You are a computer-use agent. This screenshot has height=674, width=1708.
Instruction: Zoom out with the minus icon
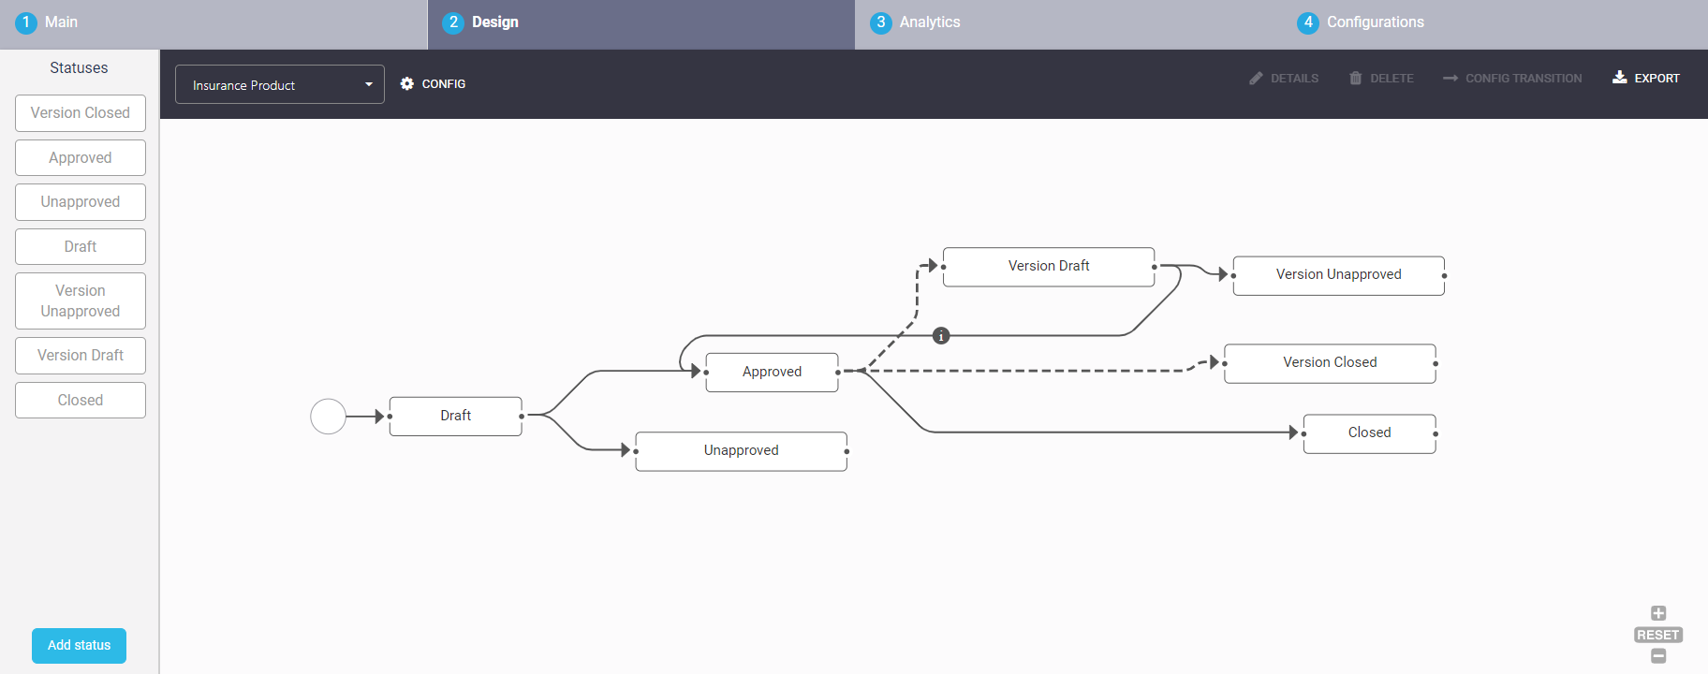pyautogui.click(x=1658, y=656)
